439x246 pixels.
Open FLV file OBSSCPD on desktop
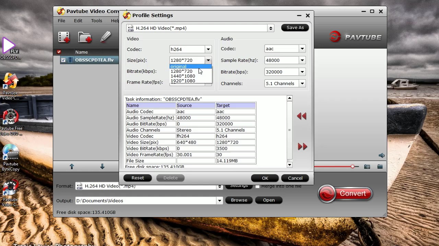[10, 48]
